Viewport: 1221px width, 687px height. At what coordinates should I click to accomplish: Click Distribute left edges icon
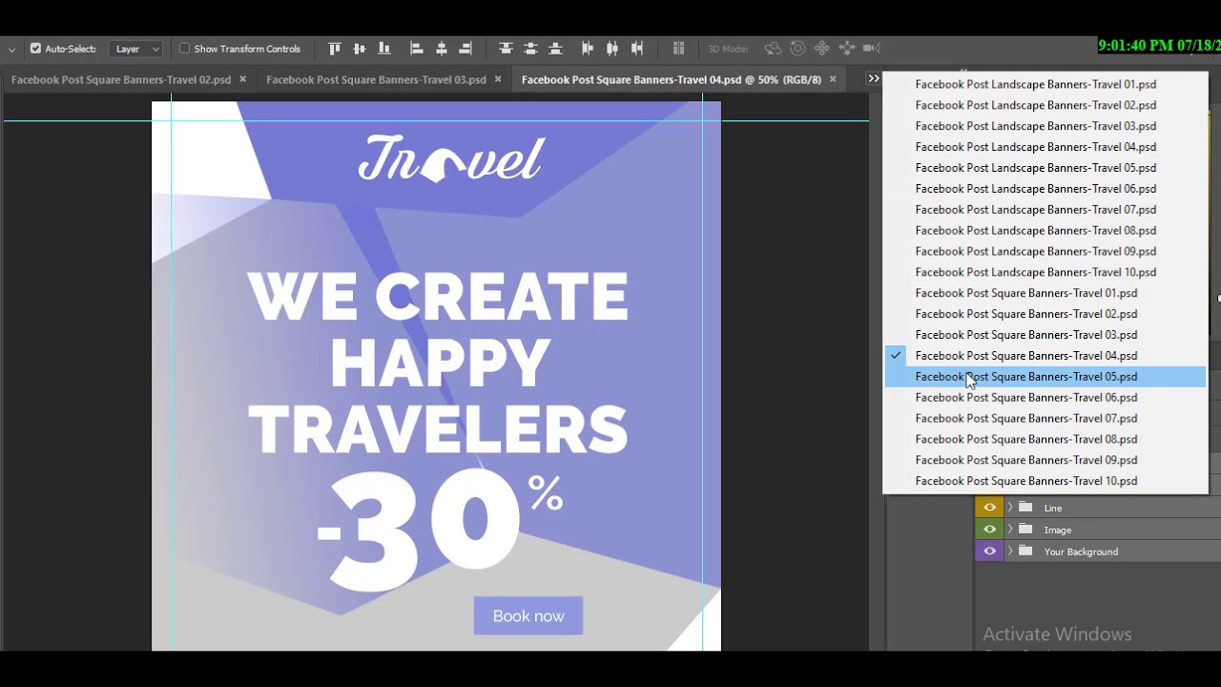coord(588,49)
